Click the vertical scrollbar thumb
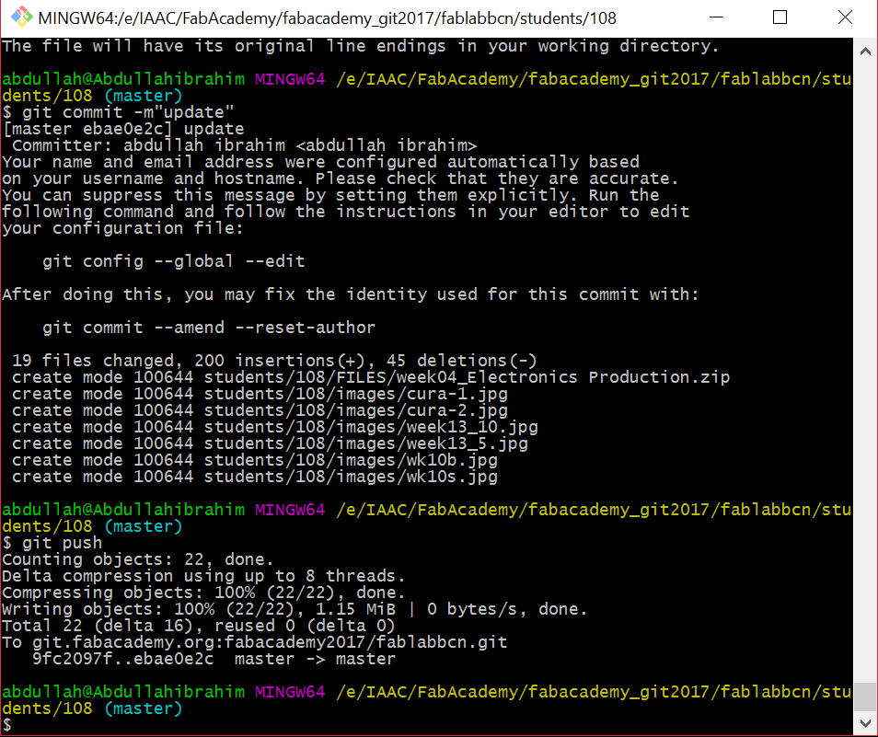 [x=865, y=697]
